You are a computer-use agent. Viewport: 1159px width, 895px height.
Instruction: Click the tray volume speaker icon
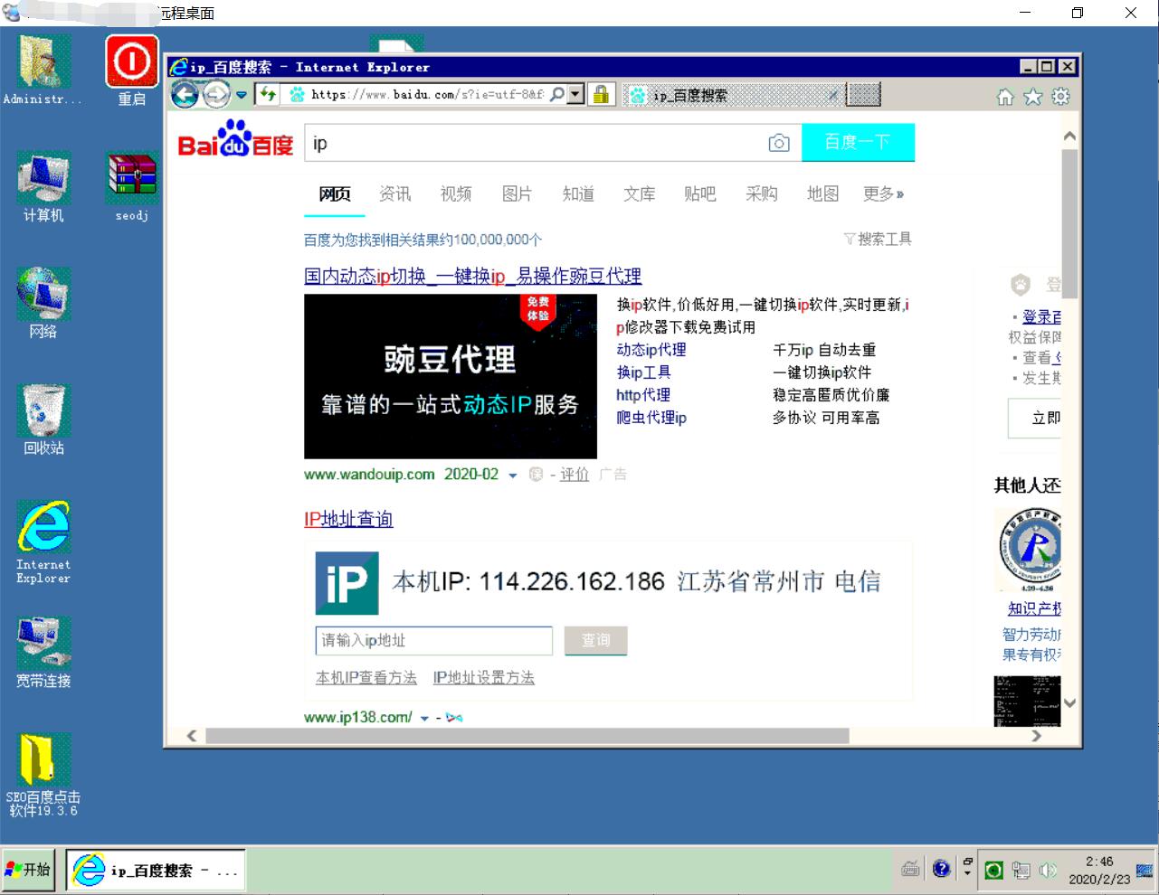click(1048, 870)
